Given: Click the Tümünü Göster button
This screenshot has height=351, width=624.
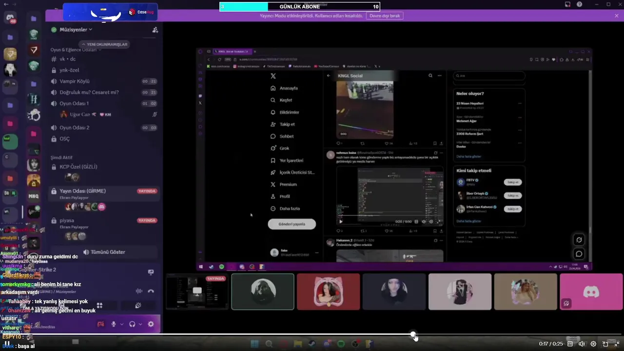Looking at the screenshot, I should click(104, 252).
